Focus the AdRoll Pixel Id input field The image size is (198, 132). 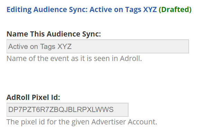pos(67,110)
